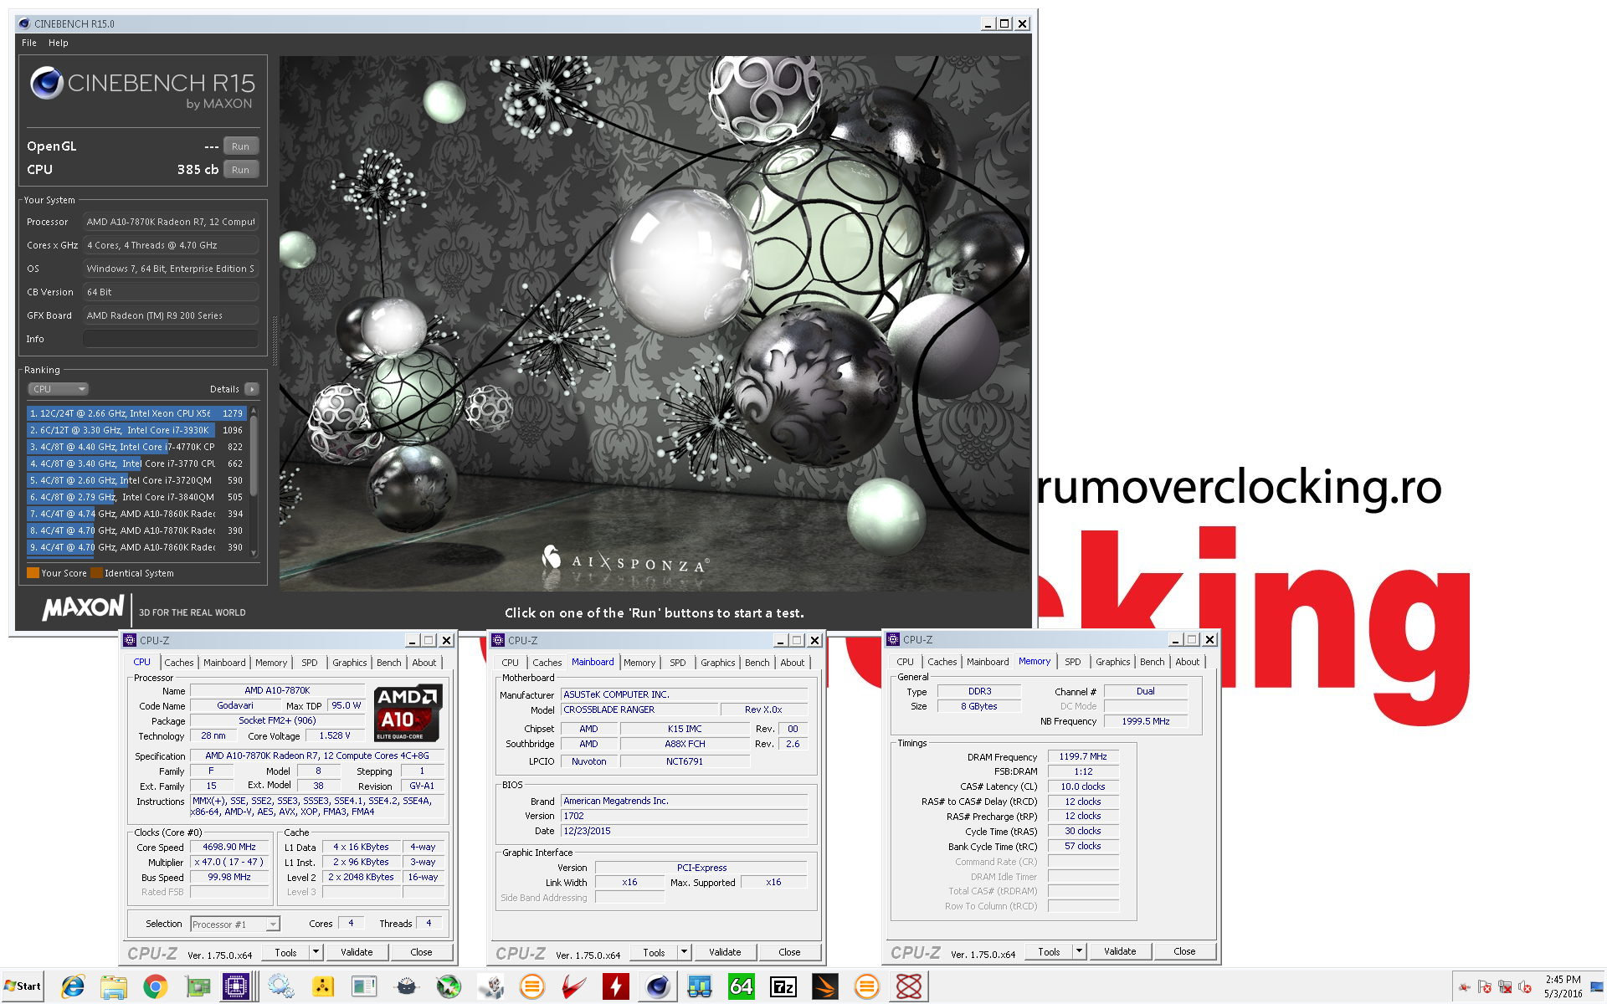This screenshot has width=1607, height=1004.
Task: Open Graphics tab in CPU-Z Mainboard window
Action: click(x=718, y=663)
